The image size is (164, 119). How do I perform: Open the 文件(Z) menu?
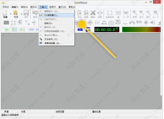pyautogui.click(x=6, y=7)
